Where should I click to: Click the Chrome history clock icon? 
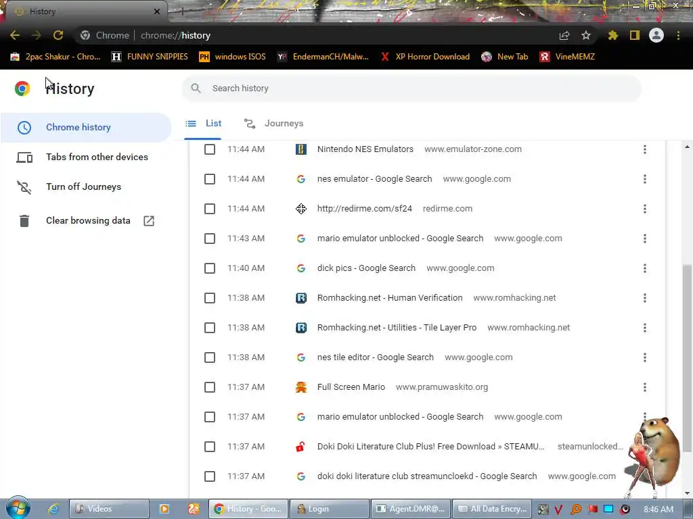point(24,128)
